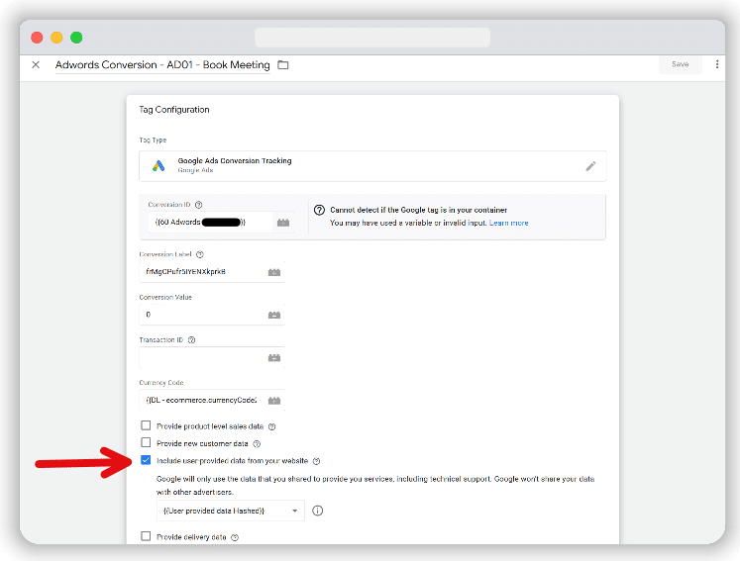
Task: Click the question icon beside Cannot detect message
Action: pyautogui.click(x=320, y=210)
